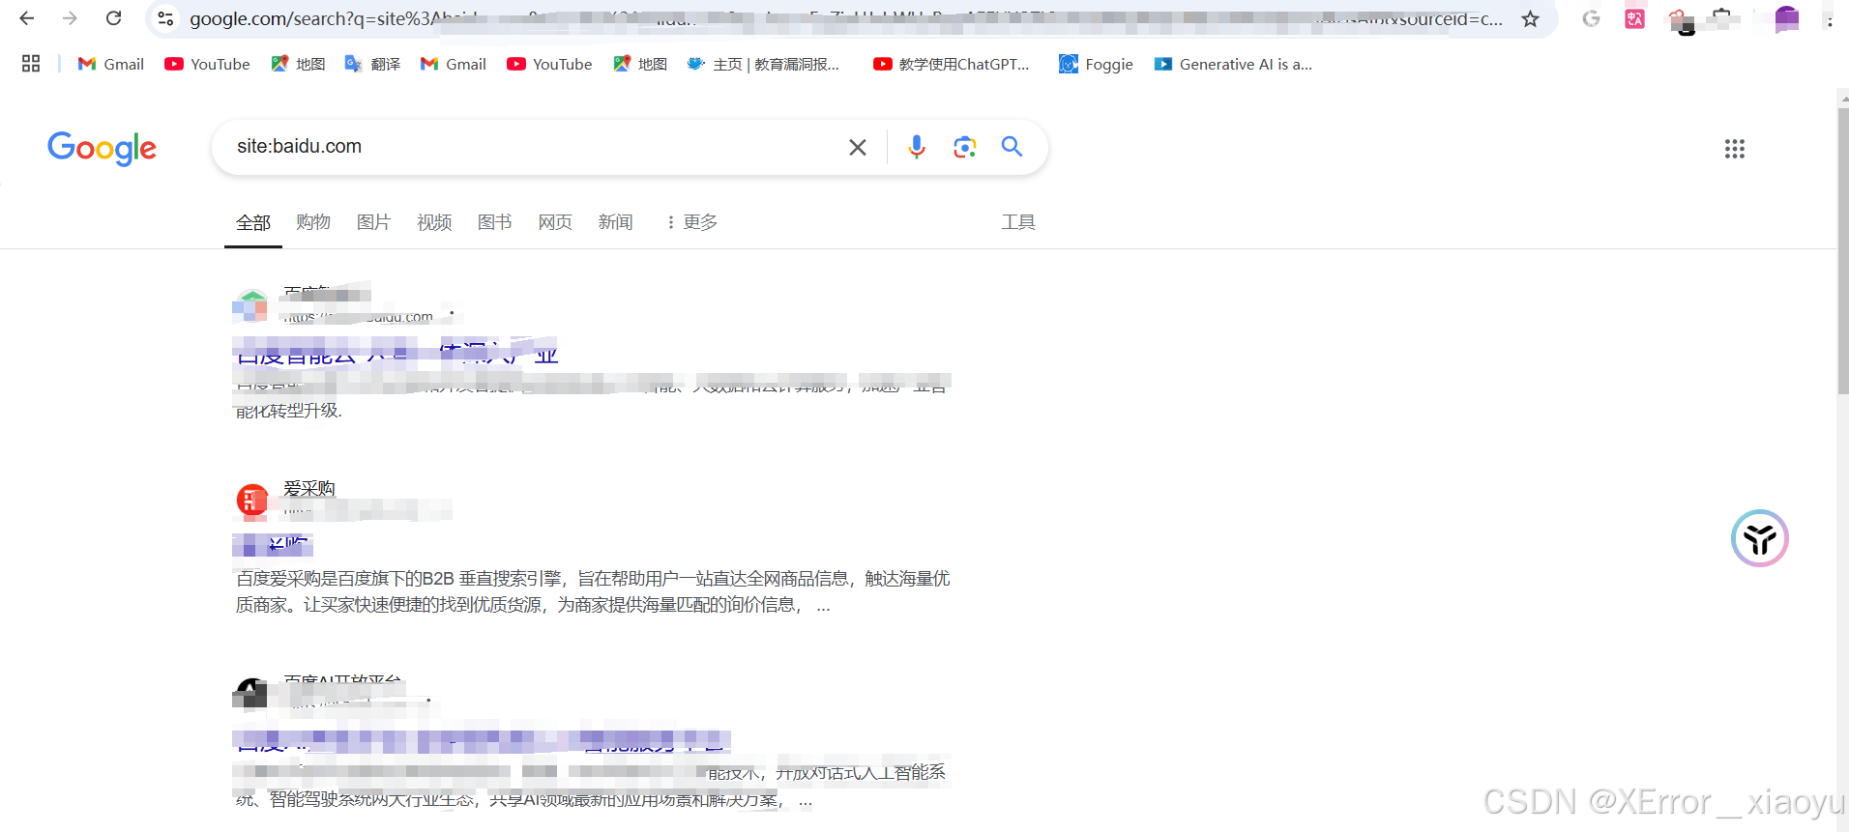Open the 百度AI开放平台 result title link

pyautogui.click(x=482, y=741)
